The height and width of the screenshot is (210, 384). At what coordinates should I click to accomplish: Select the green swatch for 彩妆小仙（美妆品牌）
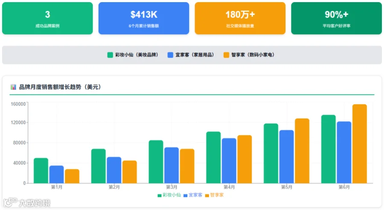point(110,55)
